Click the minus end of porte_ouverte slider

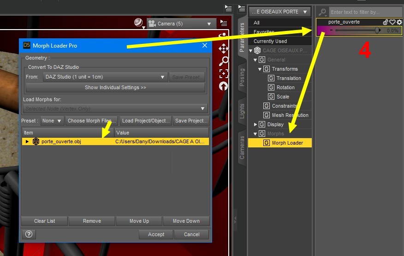(331, 30)
